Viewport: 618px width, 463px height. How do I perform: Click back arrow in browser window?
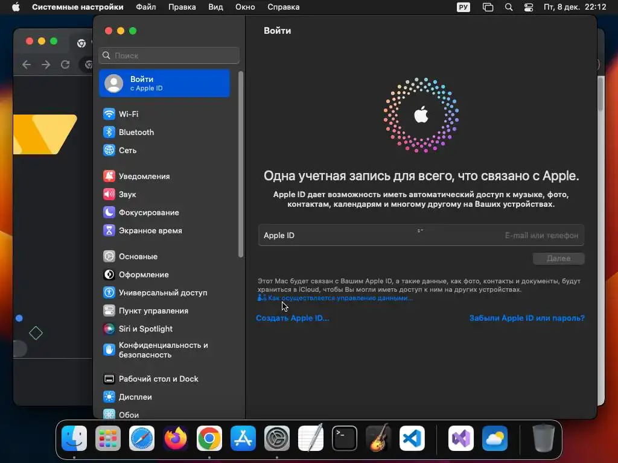pyautogui.click(x=27, y=65)
